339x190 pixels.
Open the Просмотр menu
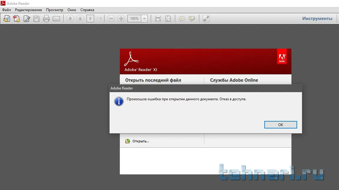[54, 10]
